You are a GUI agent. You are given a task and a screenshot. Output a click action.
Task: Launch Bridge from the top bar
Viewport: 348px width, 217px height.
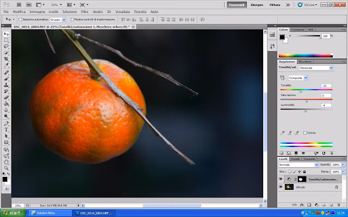(x=19, y=4)
